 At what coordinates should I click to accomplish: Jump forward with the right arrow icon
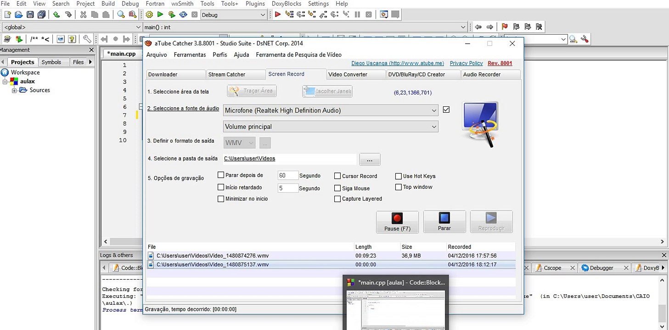(490, 27)
